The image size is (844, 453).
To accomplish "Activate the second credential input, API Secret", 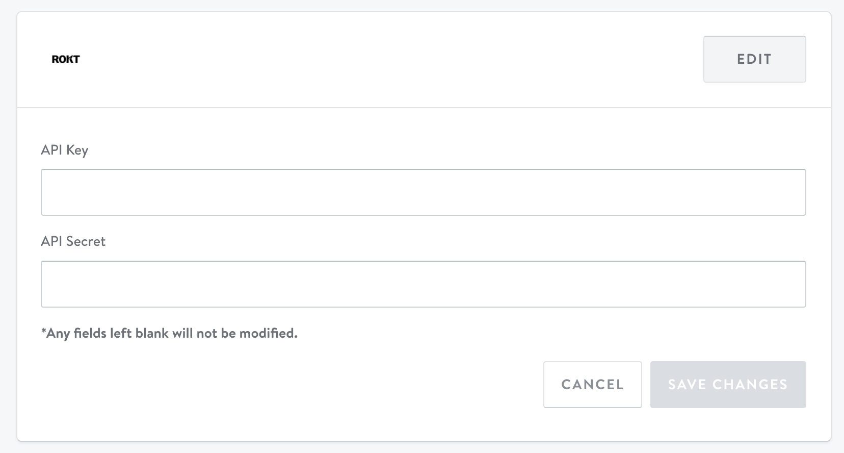I will [423, 284].
